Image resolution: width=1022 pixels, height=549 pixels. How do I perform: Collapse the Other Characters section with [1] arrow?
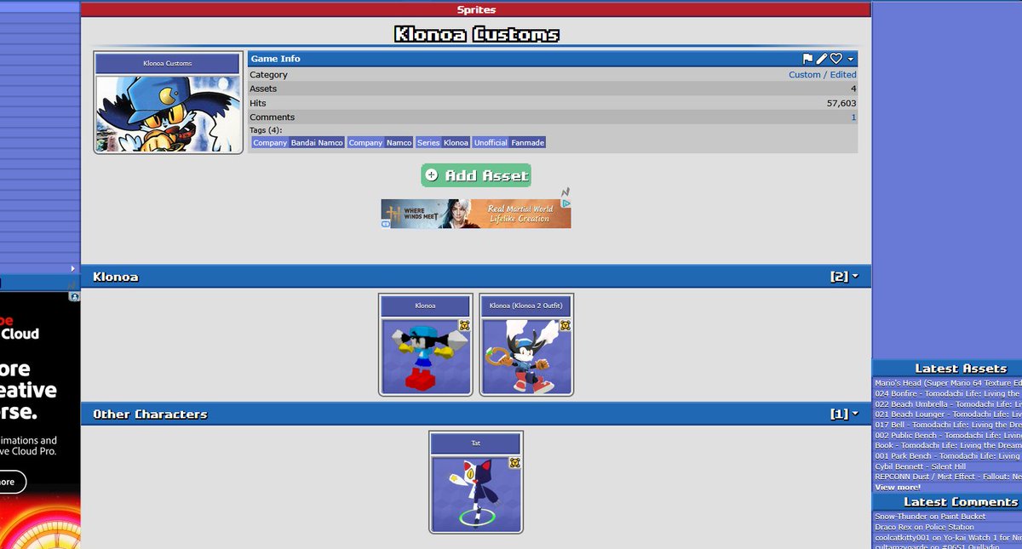point(854,415)
